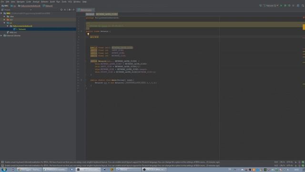
Task: Hide the Project tool window
Action: click(x=73, y=10)
